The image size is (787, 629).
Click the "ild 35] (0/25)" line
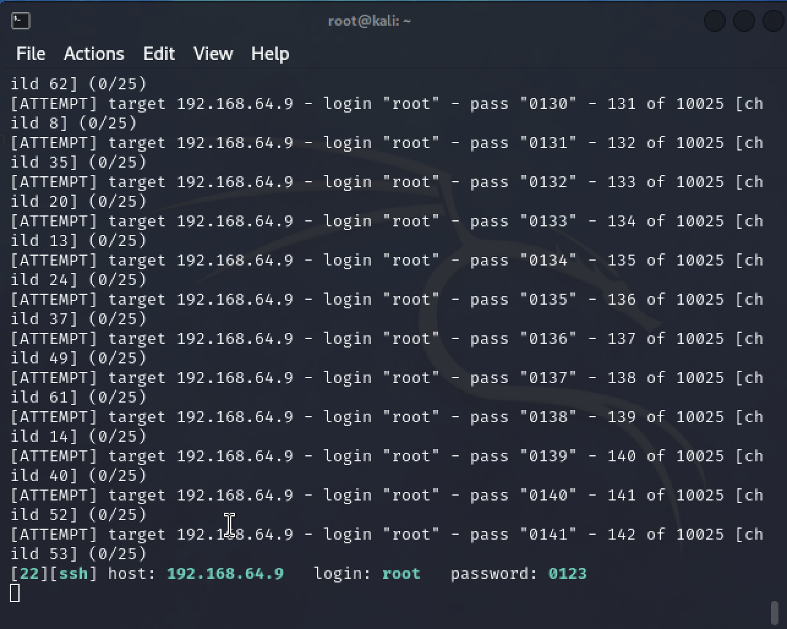(x=79, y=162)
